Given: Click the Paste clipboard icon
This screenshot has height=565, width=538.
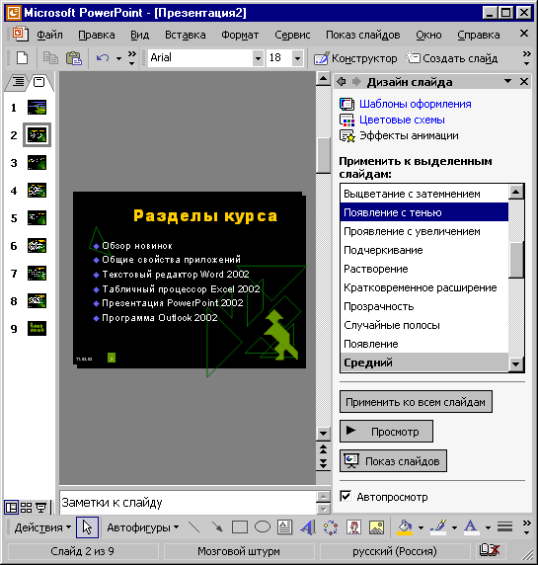Looking at the screenshot, I should coord(74,57).
